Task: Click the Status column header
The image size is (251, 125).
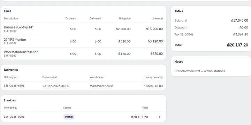Action: tap(67, 108)
